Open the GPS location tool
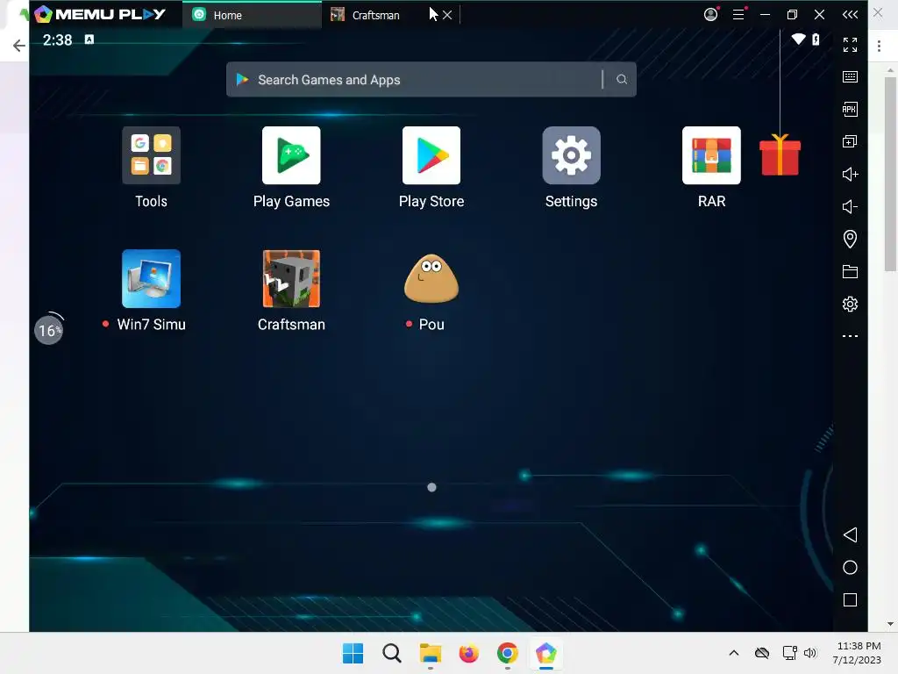The height and width of the screenshot is (674, 898). 850,239
